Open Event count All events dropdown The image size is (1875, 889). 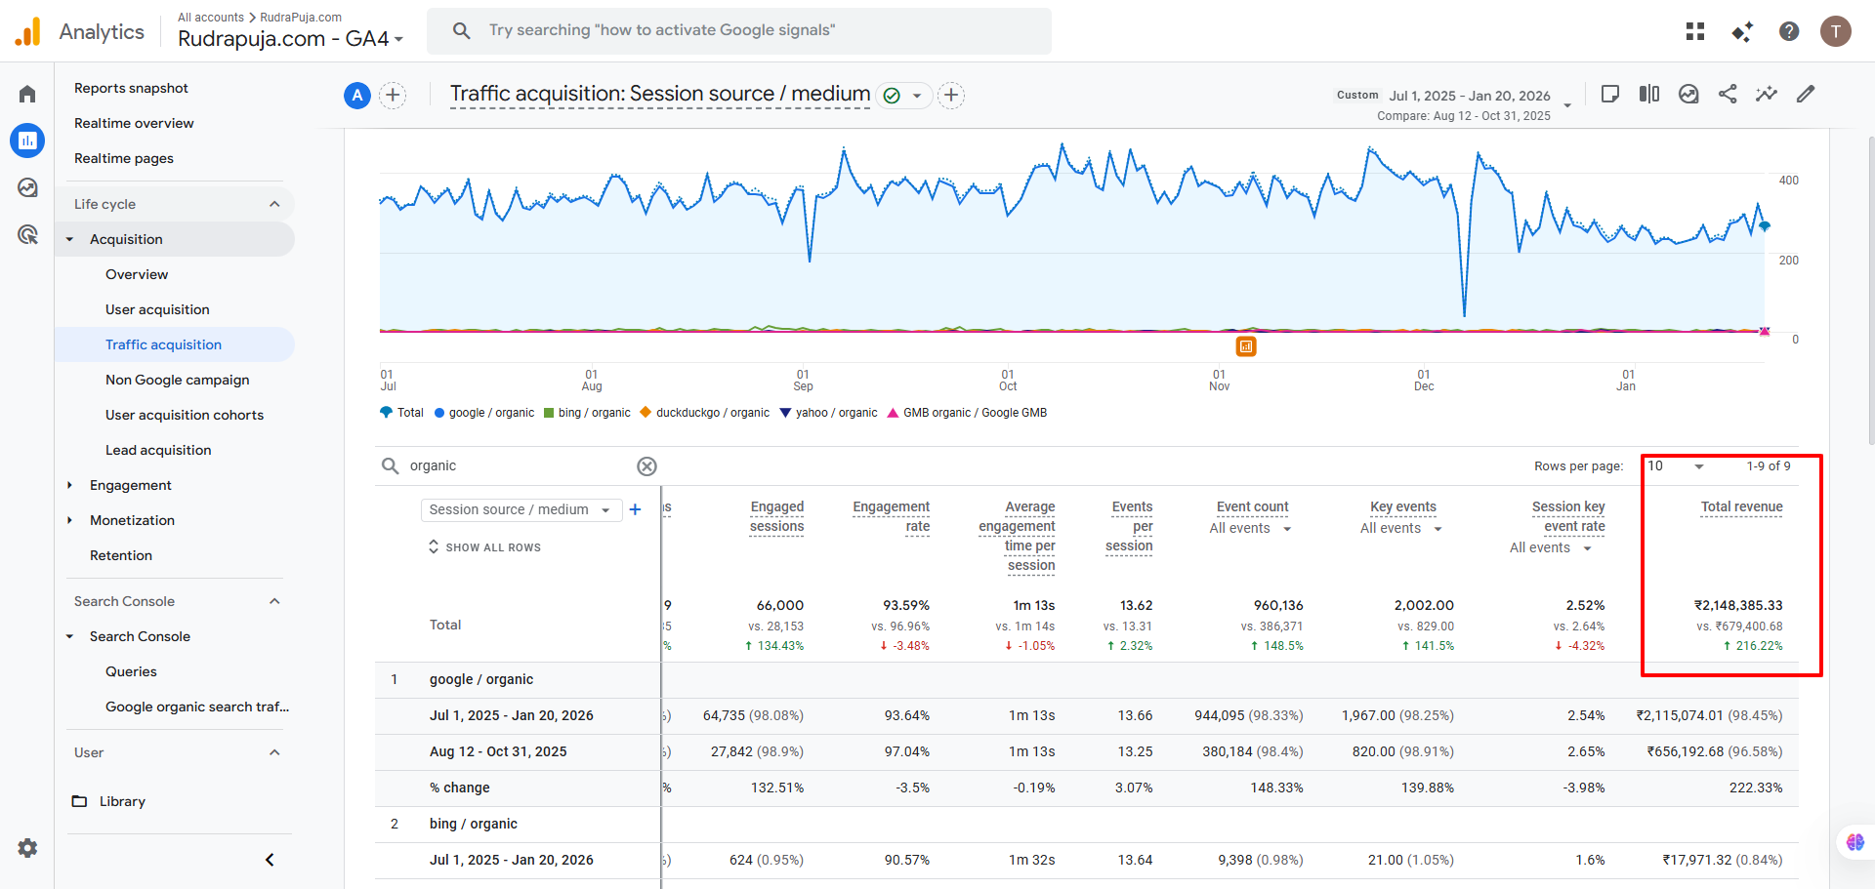pyautogui.click(x=1251, y=528)
